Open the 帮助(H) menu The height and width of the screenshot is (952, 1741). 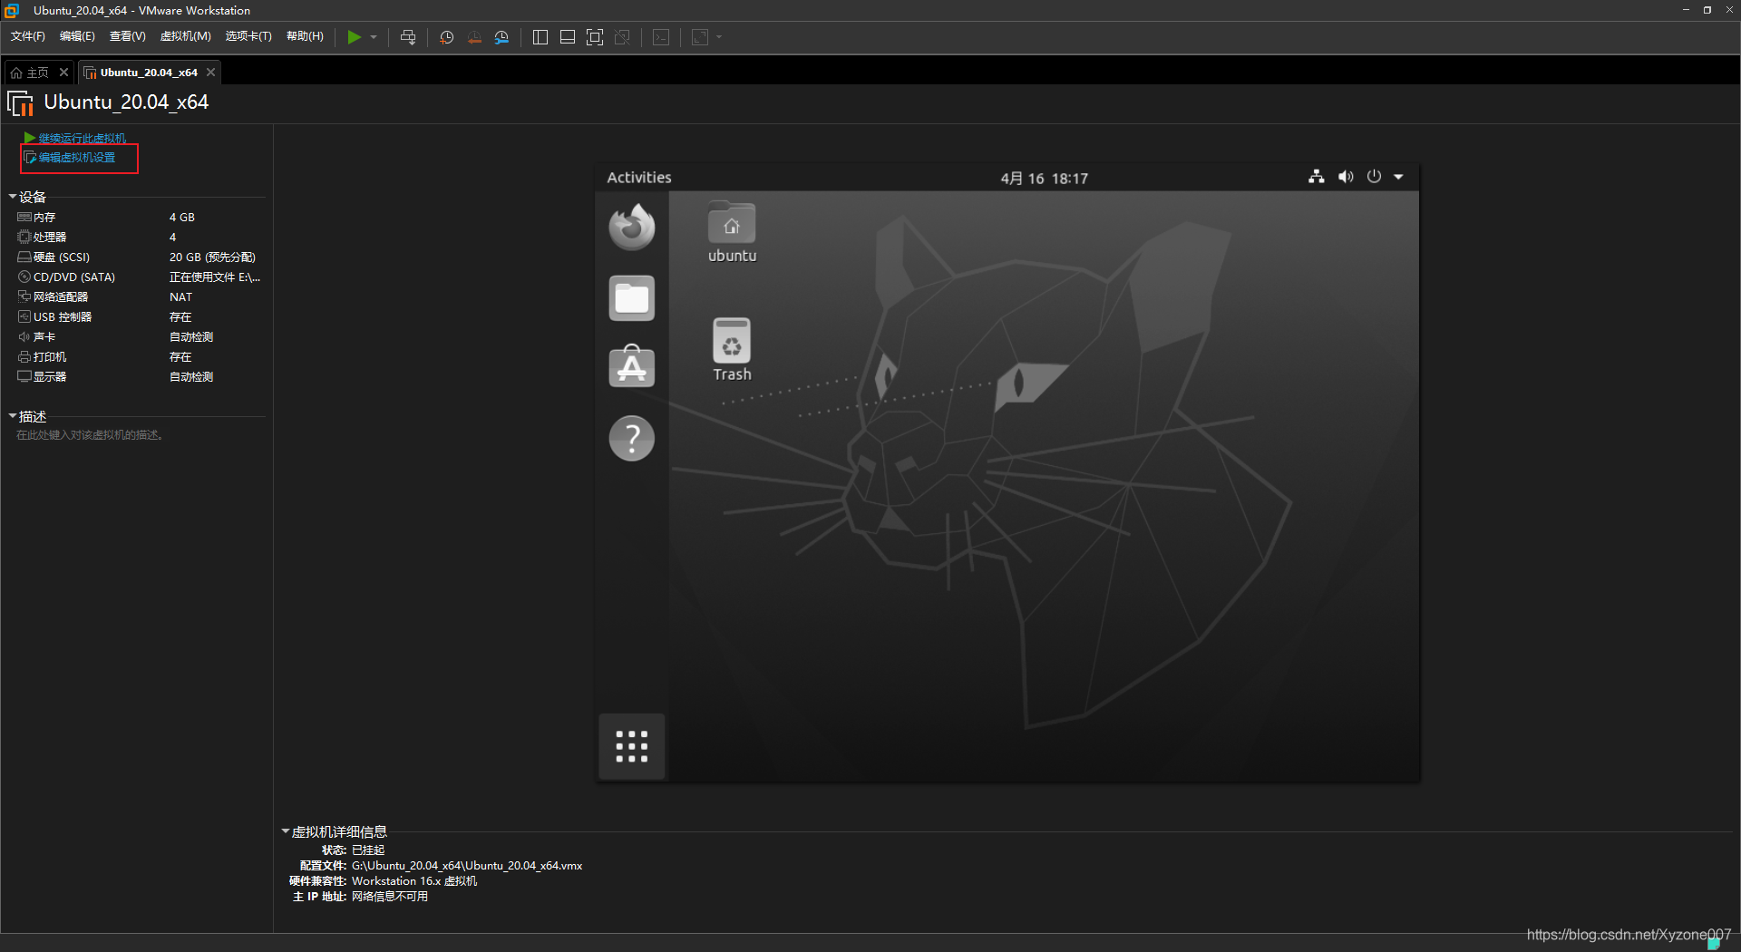pos(305,36)
